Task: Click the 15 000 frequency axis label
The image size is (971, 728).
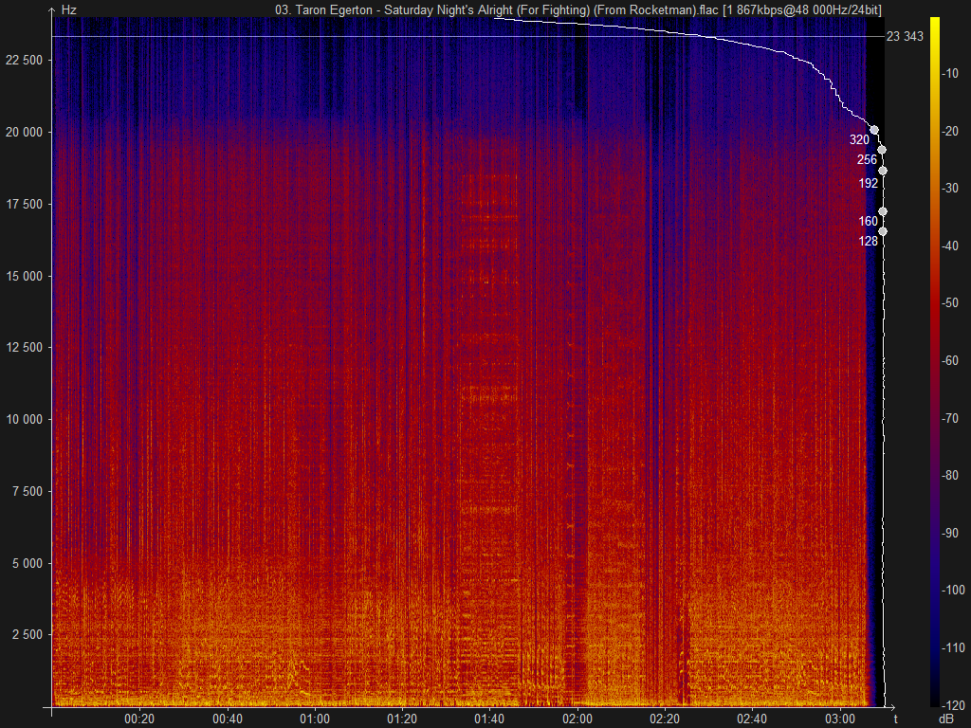Action: pyautogui.click(x=24, y=276)
